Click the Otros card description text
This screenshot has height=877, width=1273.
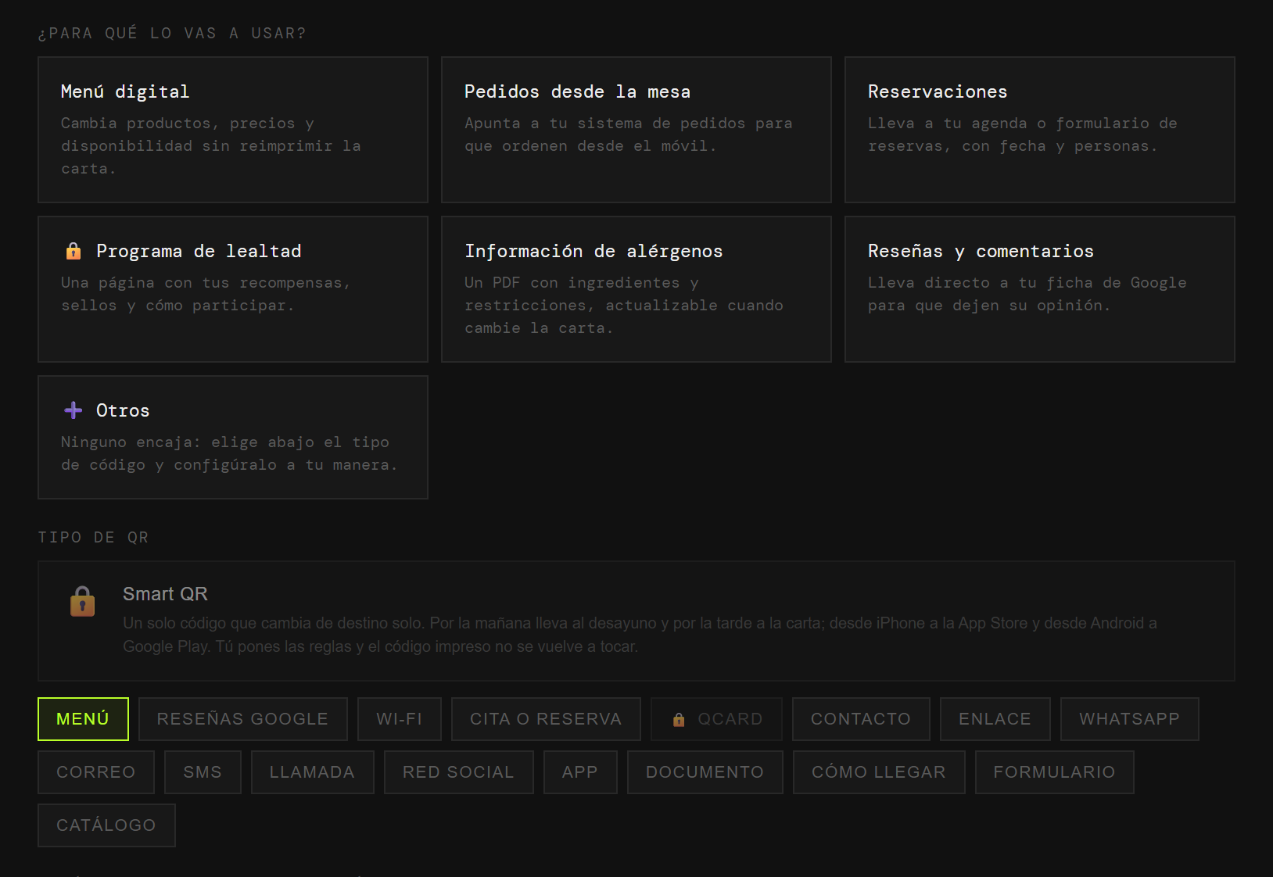click(x=229, y=453)
